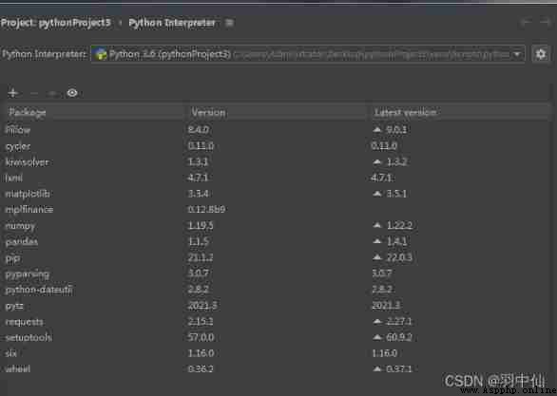Select the wheel package name
This screenshot has width=557, height=396.
pos(18,369)
